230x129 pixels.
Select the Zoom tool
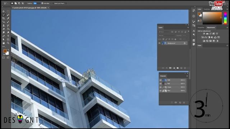point(8,43)
